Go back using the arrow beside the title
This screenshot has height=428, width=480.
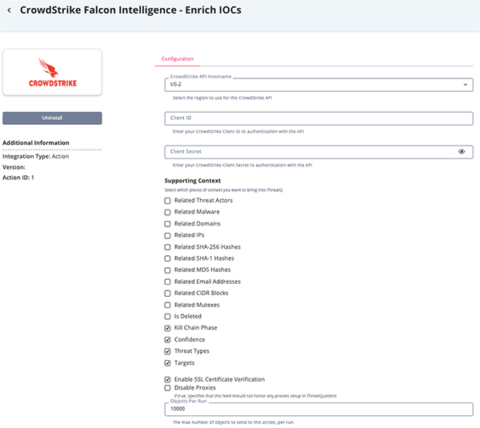9,10
